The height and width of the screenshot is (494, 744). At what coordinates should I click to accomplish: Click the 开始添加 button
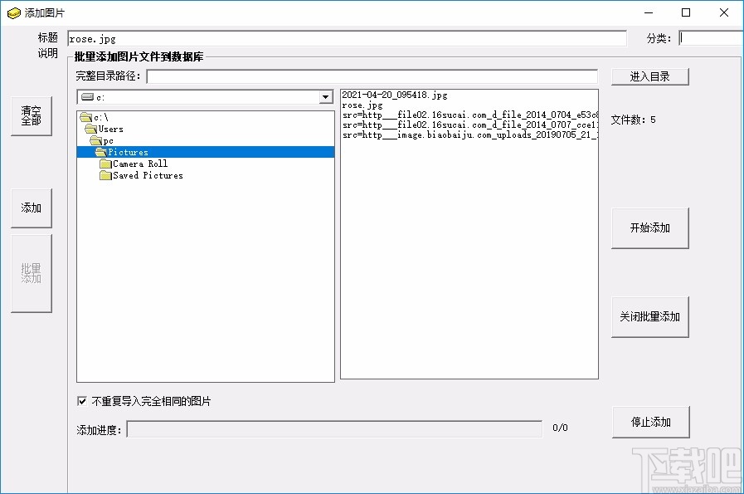(649, 228)
